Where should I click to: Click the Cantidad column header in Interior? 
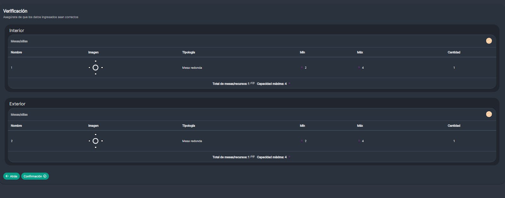454,52
